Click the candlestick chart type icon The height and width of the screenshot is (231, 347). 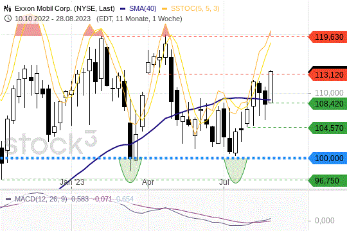(7, 8)
